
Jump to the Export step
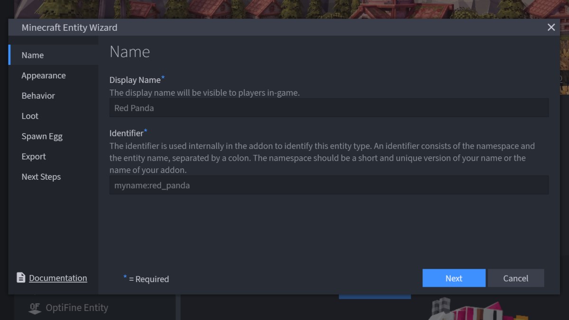click(x=34, y=157)
